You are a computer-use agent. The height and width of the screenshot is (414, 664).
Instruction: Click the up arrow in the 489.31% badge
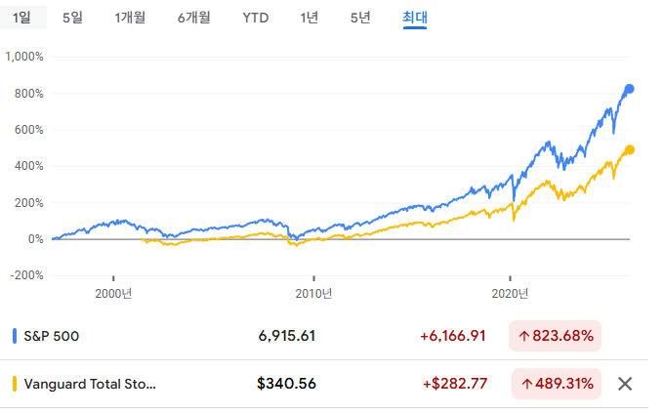524,384
